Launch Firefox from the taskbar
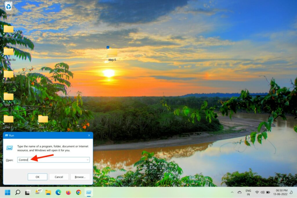Screen dimensions: 297x198 click(68, 192)
